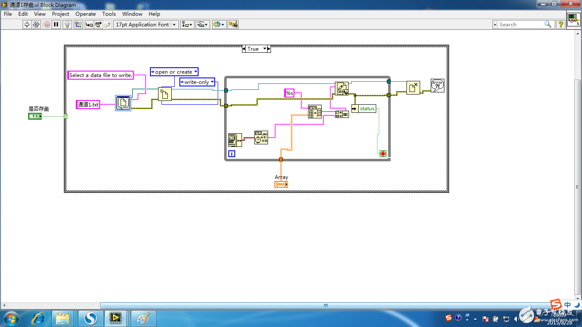Open the Help menu
The image size is (582, 327).
tap(154, 14)
